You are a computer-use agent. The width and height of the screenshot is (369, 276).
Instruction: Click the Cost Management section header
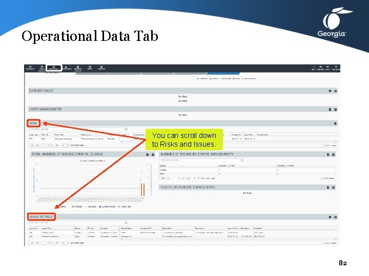(183, 109)
